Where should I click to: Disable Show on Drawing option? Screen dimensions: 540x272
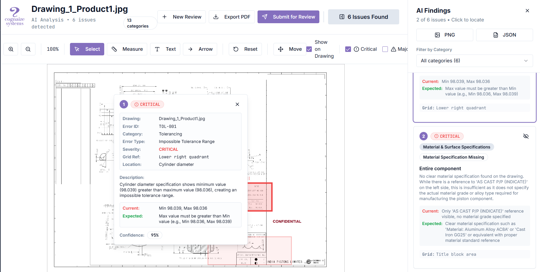[x=309, y=49]
